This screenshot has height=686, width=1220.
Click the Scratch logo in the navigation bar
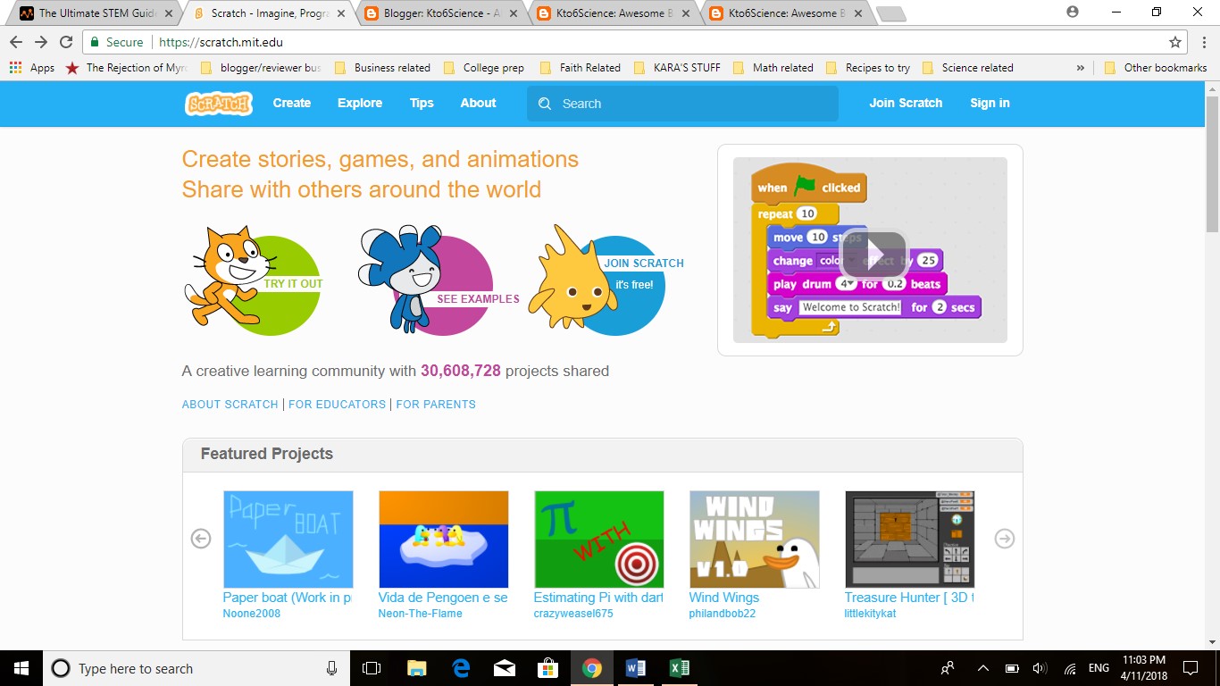pos(217,104)
